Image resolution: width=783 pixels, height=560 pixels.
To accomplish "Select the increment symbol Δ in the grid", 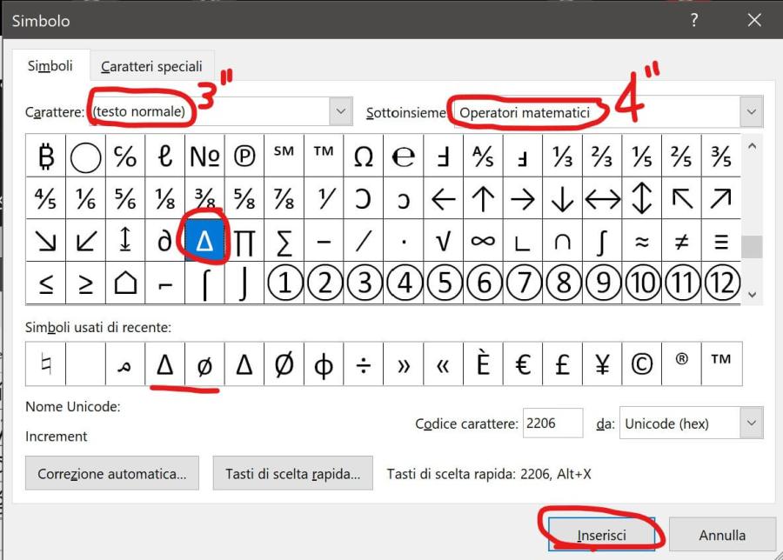I will pos(204,239).
